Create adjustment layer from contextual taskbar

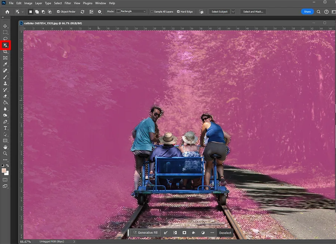[203, 233]
